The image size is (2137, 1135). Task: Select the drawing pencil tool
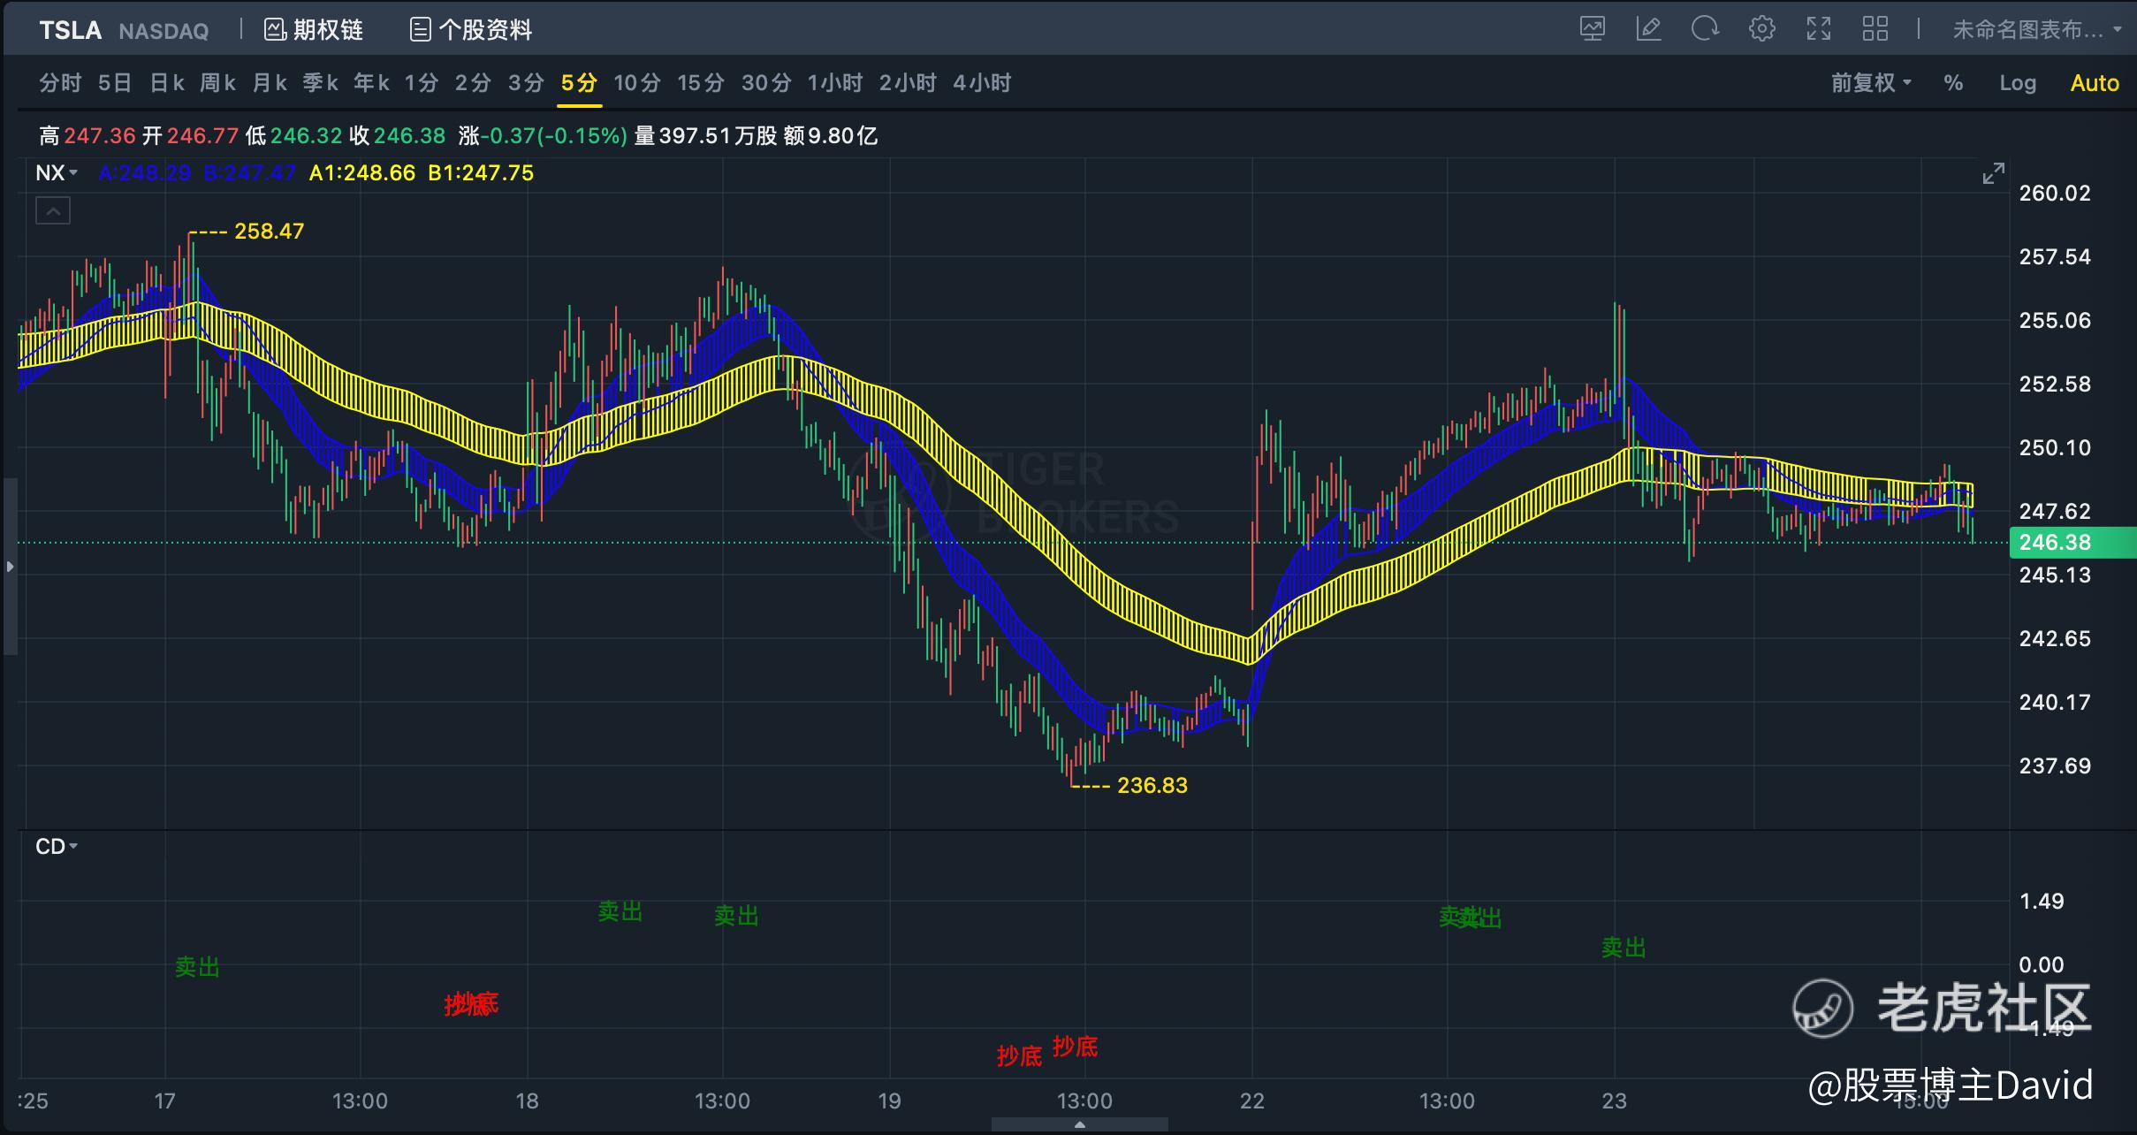click(1648, 29)
